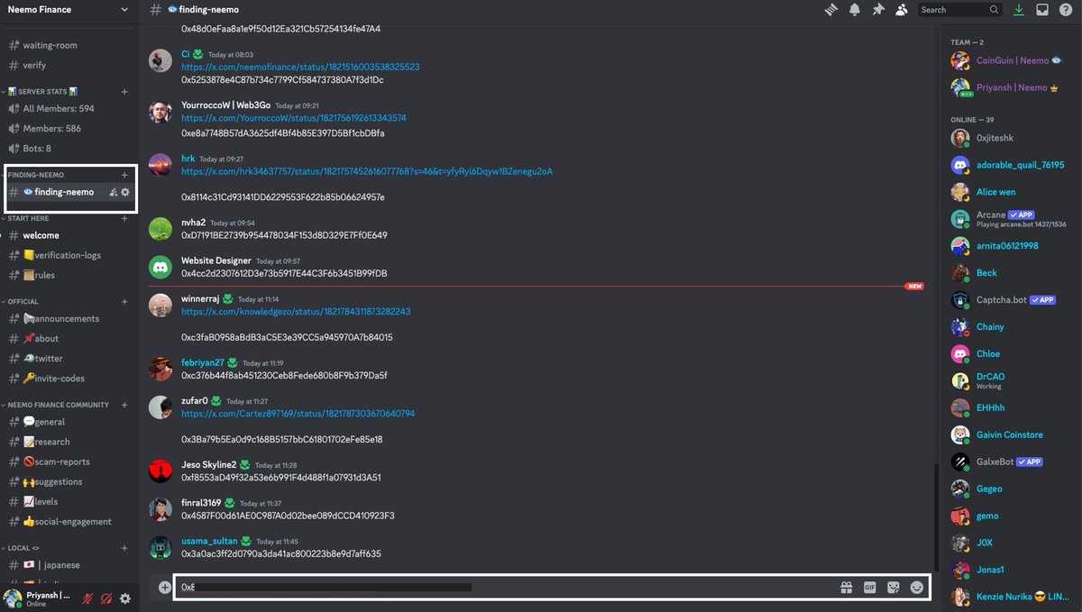Screen dimensions: 1082x612
Task: Click the invite people icon beside finding-neemo
Action: 113,192
